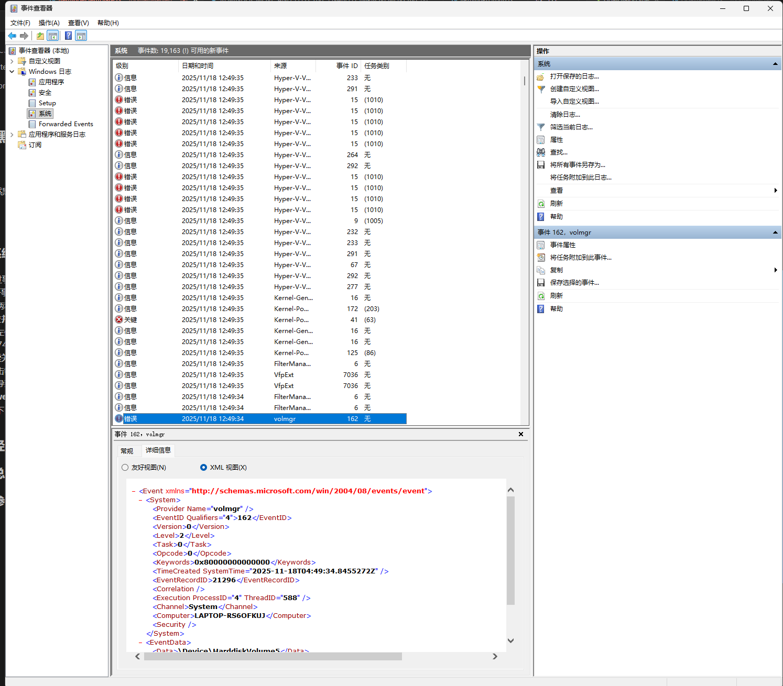Expand the 应用程序和服务日志 tree node

(12, 135)
